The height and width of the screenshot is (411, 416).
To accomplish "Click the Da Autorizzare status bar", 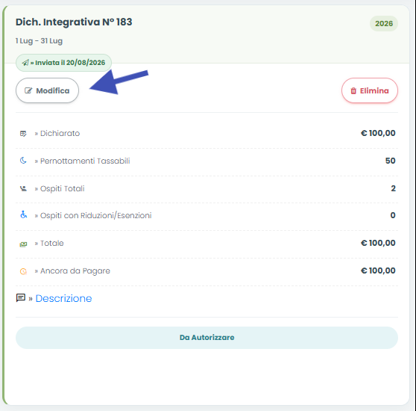I will (x=207, y=338).
